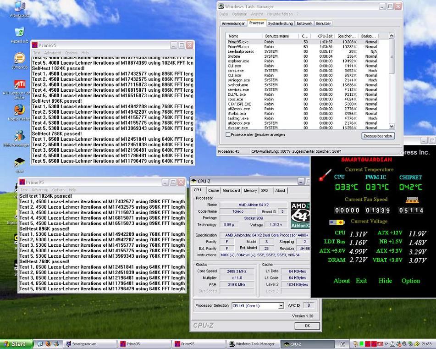Open the Arbeitsplatz desktop icon
436x349 pixels.
19,6
